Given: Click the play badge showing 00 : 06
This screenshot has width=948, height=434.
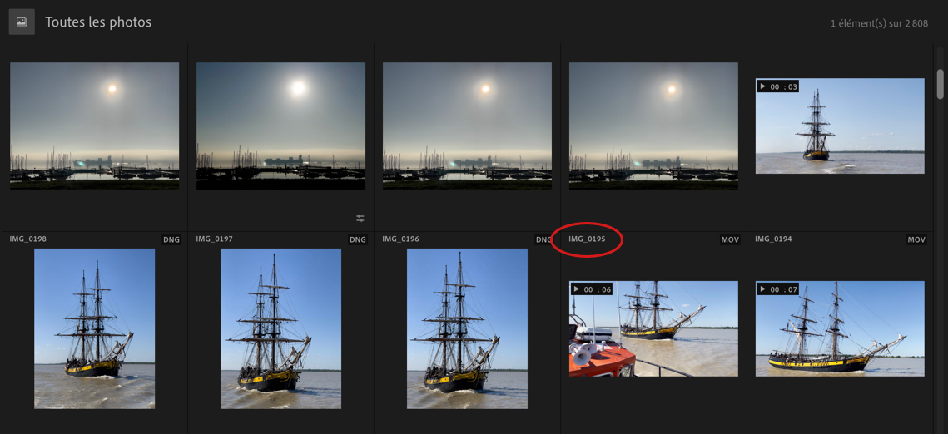Looking at the screenshot, I should point(592,289).
